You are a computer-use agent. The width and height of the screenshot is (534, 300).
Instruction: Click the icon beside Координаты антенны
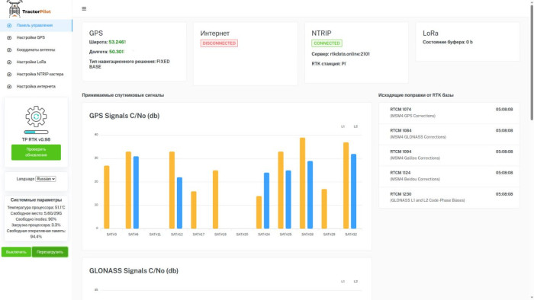click(x=9, y=50)
